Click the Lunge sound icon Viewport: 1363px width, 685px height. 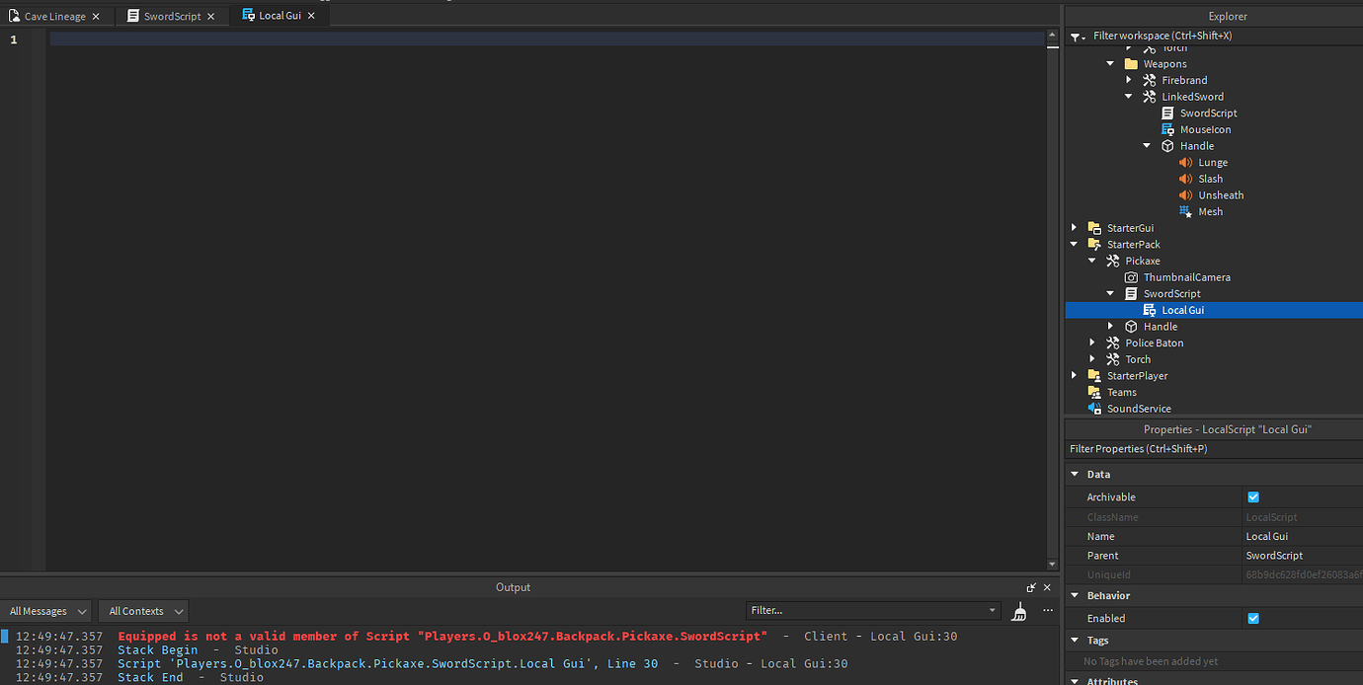pyautogui.click(x=1186, y=162)
